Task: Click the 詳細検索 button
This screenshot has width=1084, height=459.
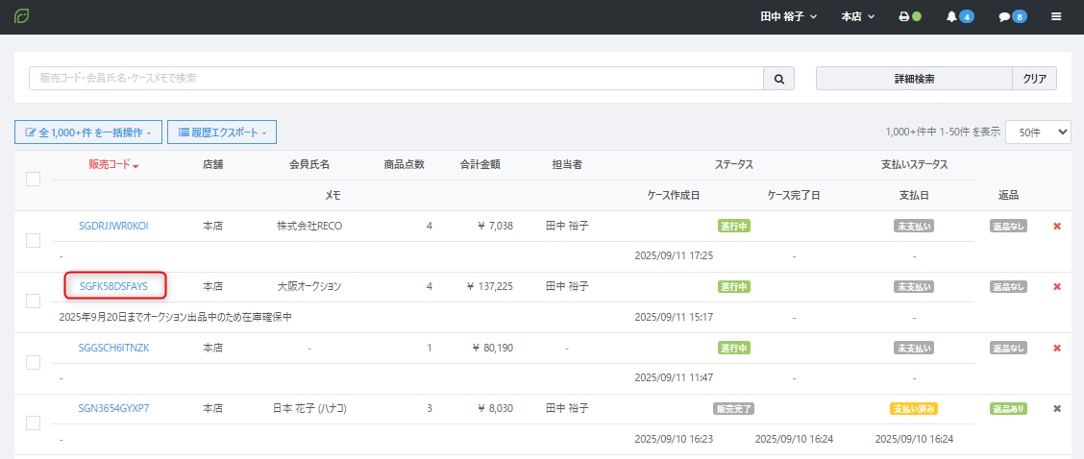Action: coord(914,79)
